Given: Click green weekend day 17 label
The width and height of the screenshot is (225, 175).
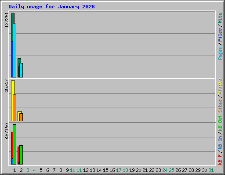Looking at the screenshot, I should 119,170.
